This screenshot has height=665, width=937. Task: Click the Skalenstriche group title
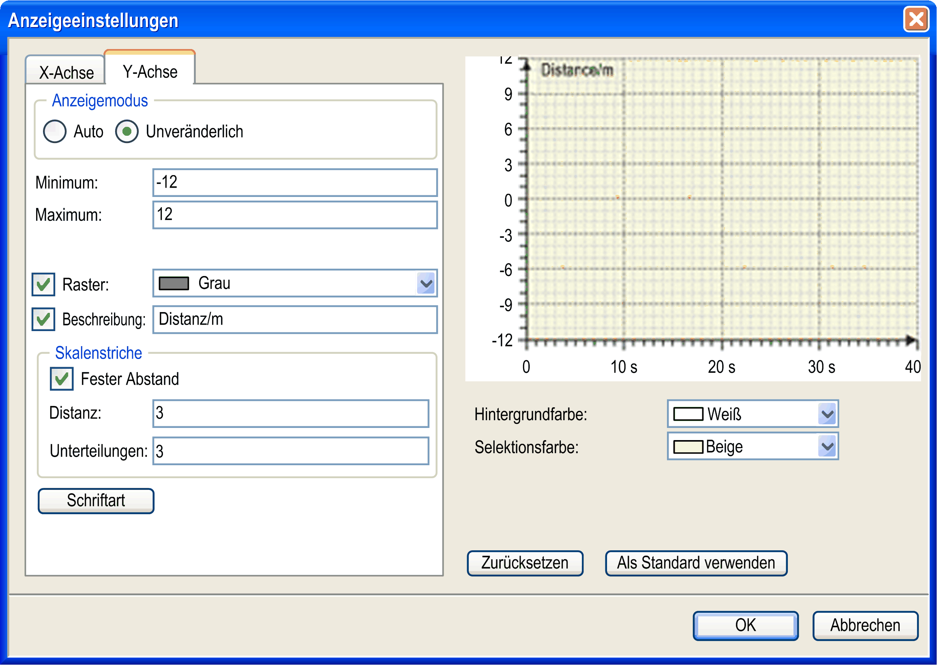pos(99,353)
